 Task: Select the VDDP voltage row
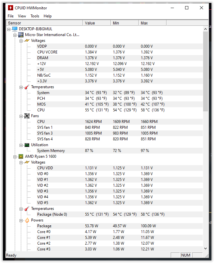tap(120, 46)
